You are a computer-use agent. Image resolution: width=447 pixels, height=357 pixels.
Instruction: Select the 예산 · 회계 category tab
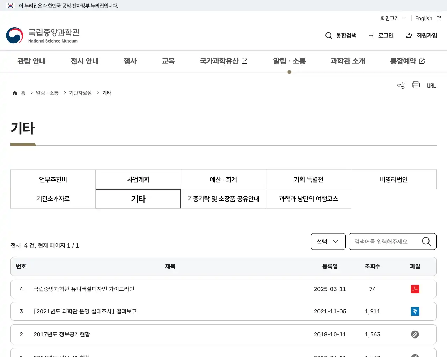[x=223, y=179]
